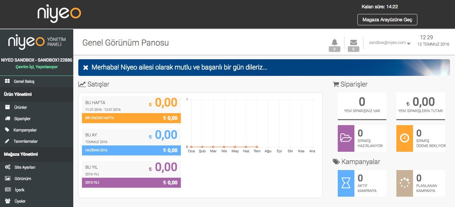Open Genel Bakış in the sidebar

coord(24,82)
